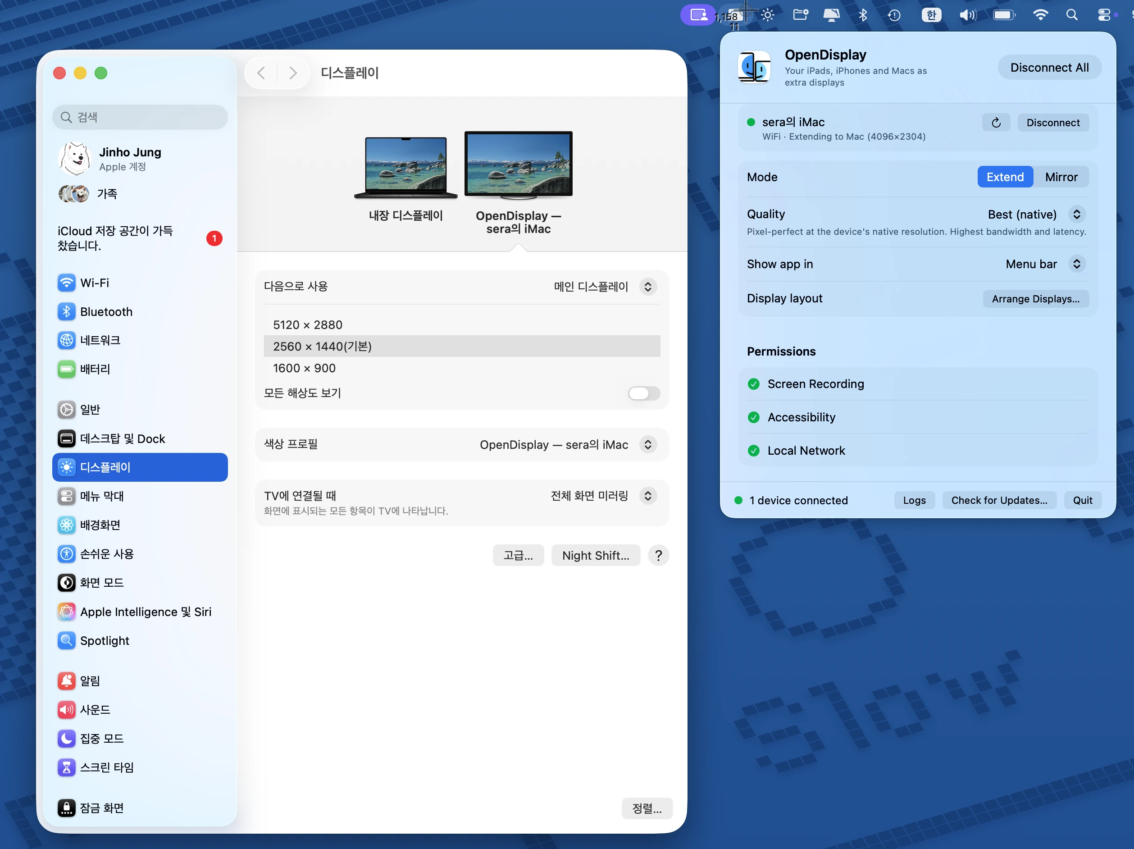1134x849 pixels.
Task: Open 메뉴 막대 settings in sidebar
Action: (x=140, y=496)
